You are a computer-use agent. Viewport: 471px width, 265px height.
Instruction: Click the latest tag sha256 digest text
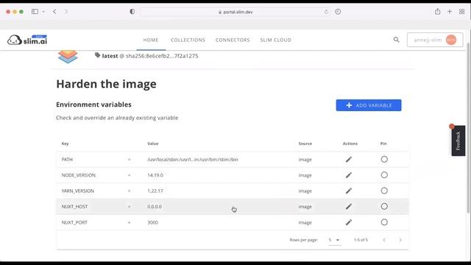pyautogui.click(x=162, y=56)
